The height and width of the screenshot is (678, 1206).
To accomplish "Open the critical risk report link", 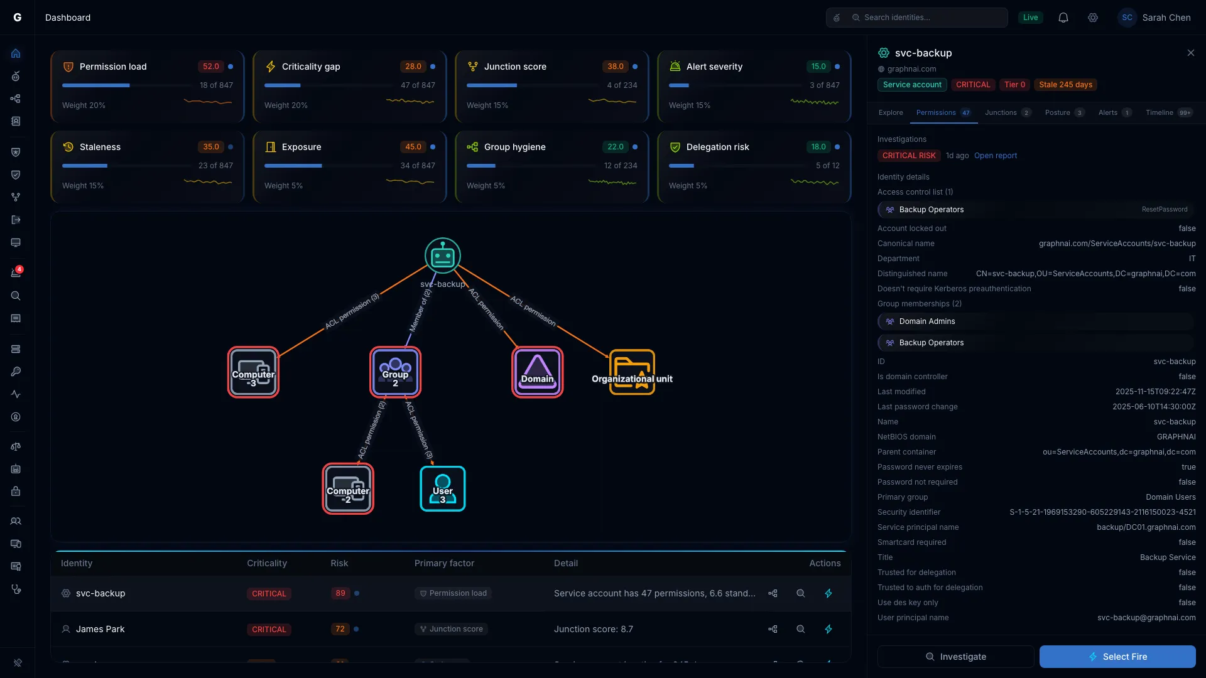I will pos(996,156).
